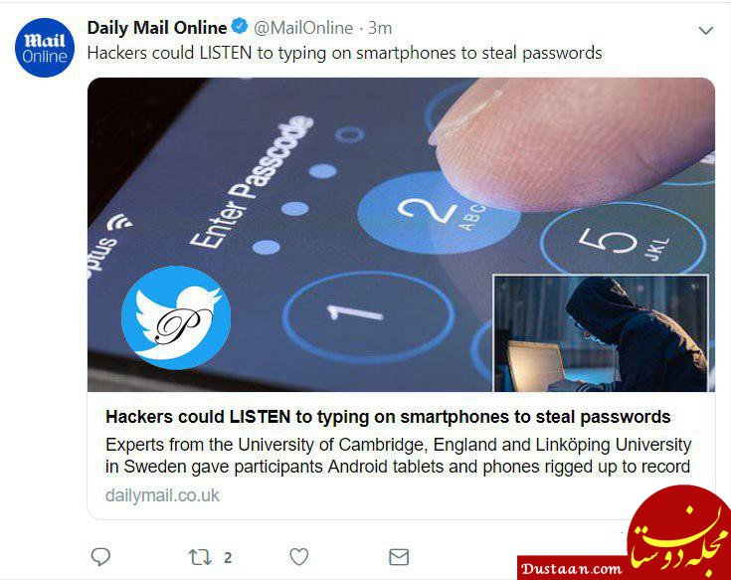Click the Twitter bird watermark logo

(176, 317)
